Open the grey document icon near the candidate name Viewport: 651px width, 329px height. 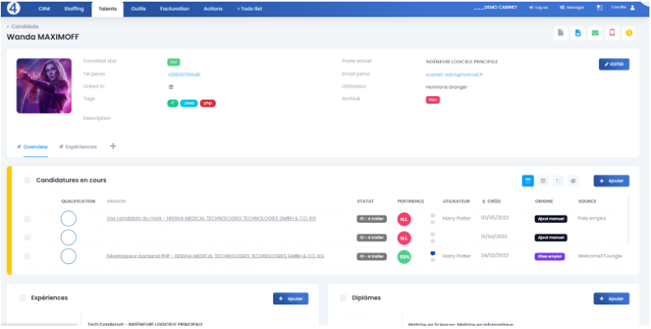click(560, 33)
